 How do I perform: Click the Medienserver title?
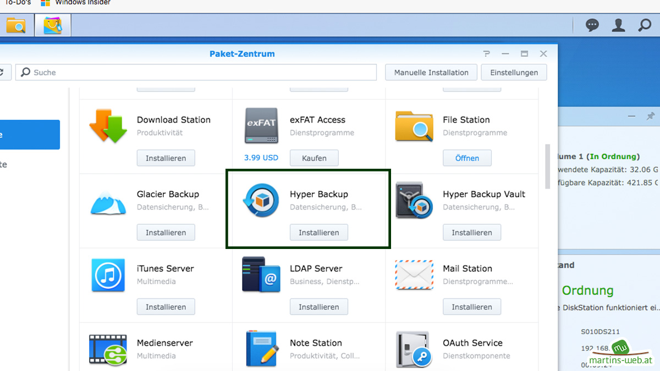click(x=165, y=343)
